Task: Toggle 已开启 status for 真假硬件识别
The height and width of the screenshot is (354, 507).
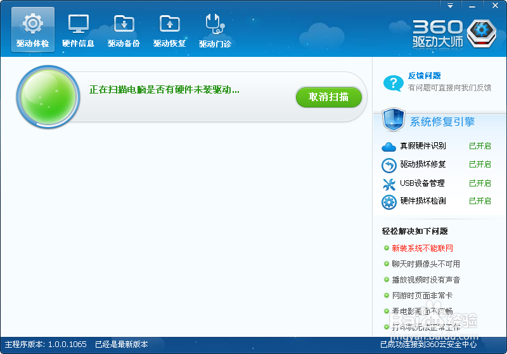Action: 480,146
